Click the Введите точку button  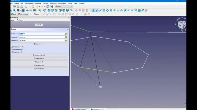pos(39,44)
